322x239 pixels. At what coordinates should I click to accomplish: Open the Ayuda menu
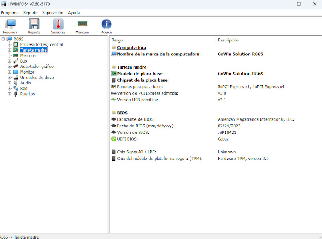[x=74, y=13]
